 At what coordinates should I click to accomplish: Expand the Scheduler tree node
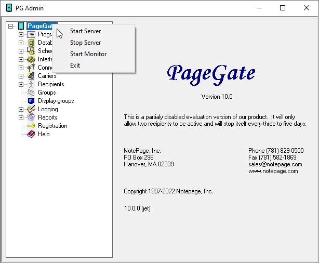[21, 51]
